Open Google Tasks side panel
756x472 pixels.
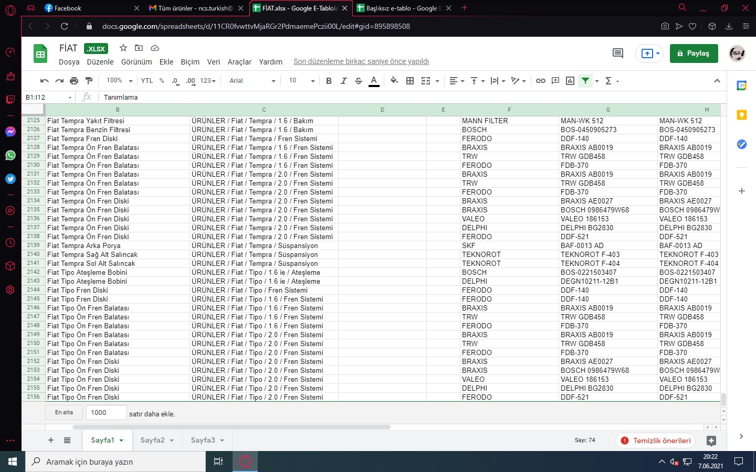coord(741,144)
